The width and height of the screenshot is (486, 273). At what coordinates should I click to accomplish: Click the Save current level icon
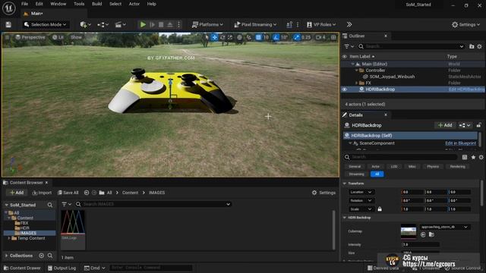(8, 24)
